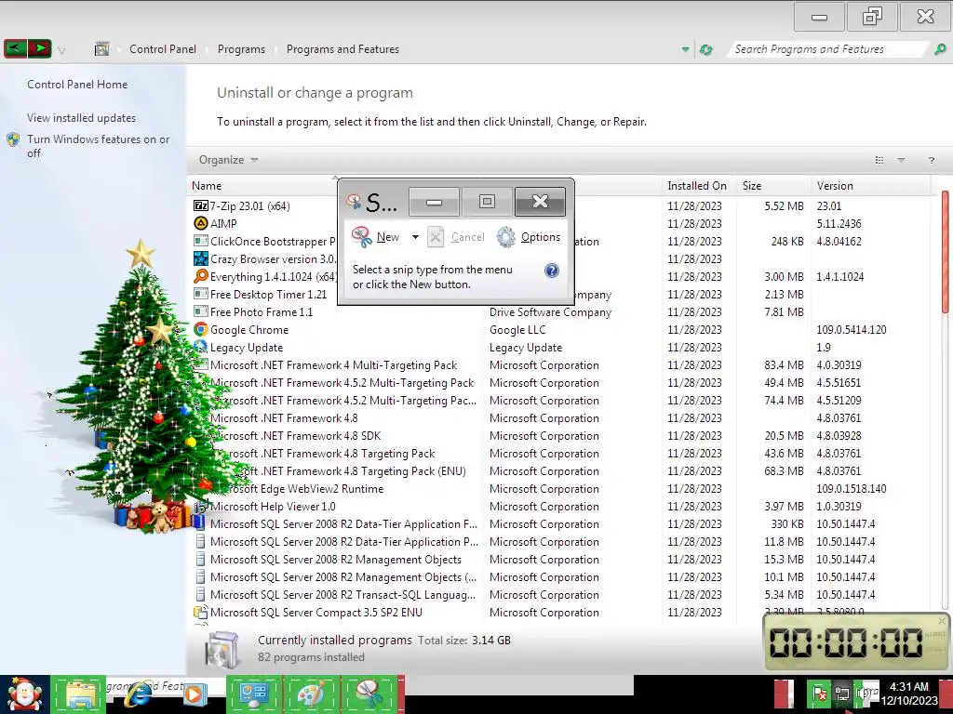Refresh the Programs and Features list
Image resolution: width=953 pixels, height=714 pixels.
coord(705,50)
